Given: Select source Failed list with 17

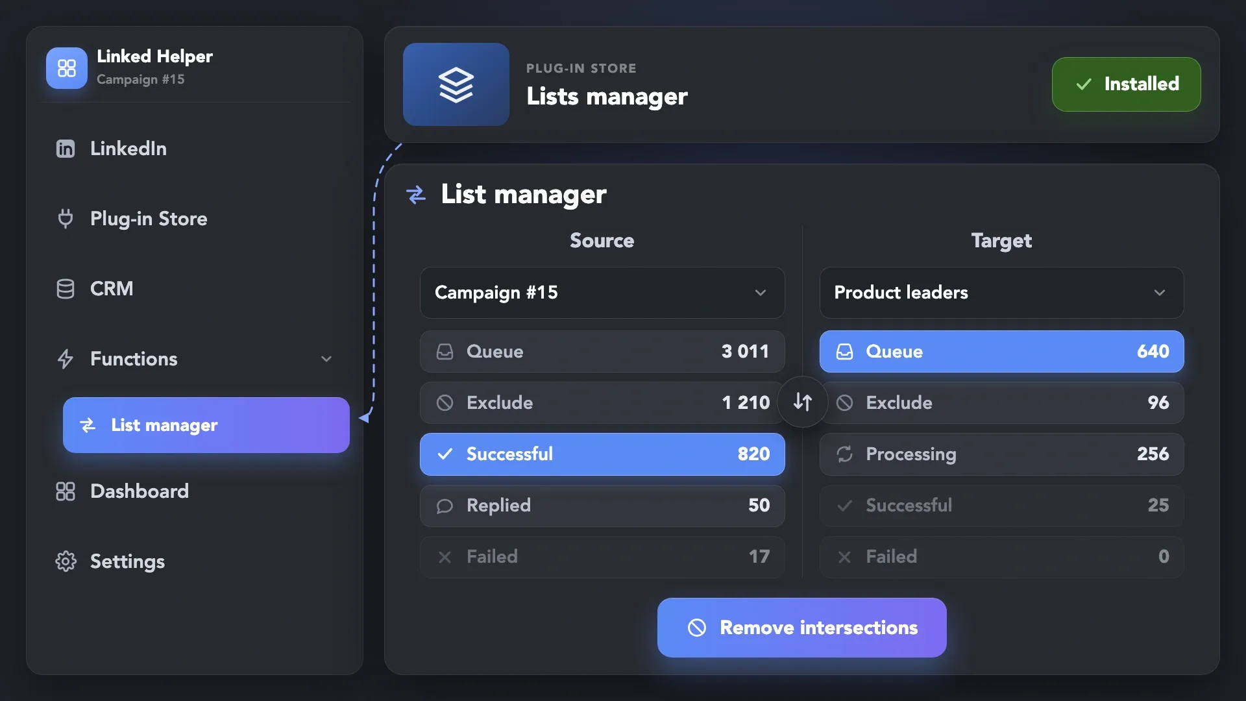Looking at the screenshot, I should point(602,557).
